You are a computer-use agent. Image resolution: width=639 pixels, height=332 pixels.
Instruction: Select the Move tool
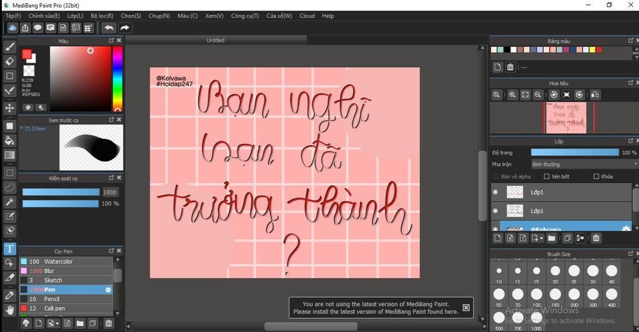point(10,108)
